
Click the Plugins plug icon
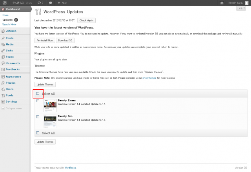click(3, 83)
